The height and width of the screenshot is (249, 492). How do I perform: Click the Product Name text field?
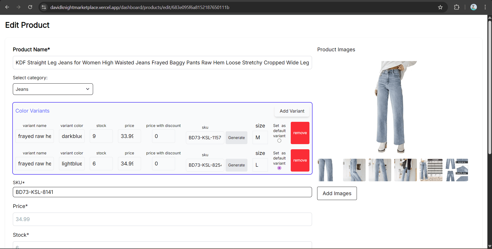tap(162, 63)
